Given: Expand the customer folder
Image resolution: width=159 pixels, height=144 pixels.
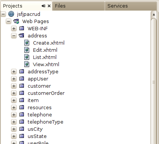Looking at the screenshot, I should pyautogui.click(x=14, y=86).
